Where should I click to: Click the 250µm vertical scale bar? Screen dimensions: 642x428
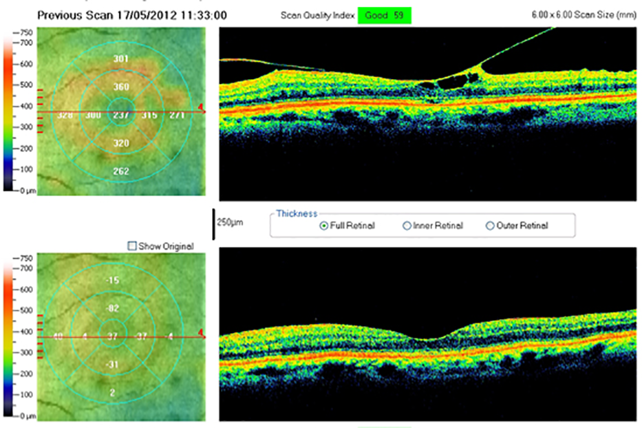[x=213, y=223]
